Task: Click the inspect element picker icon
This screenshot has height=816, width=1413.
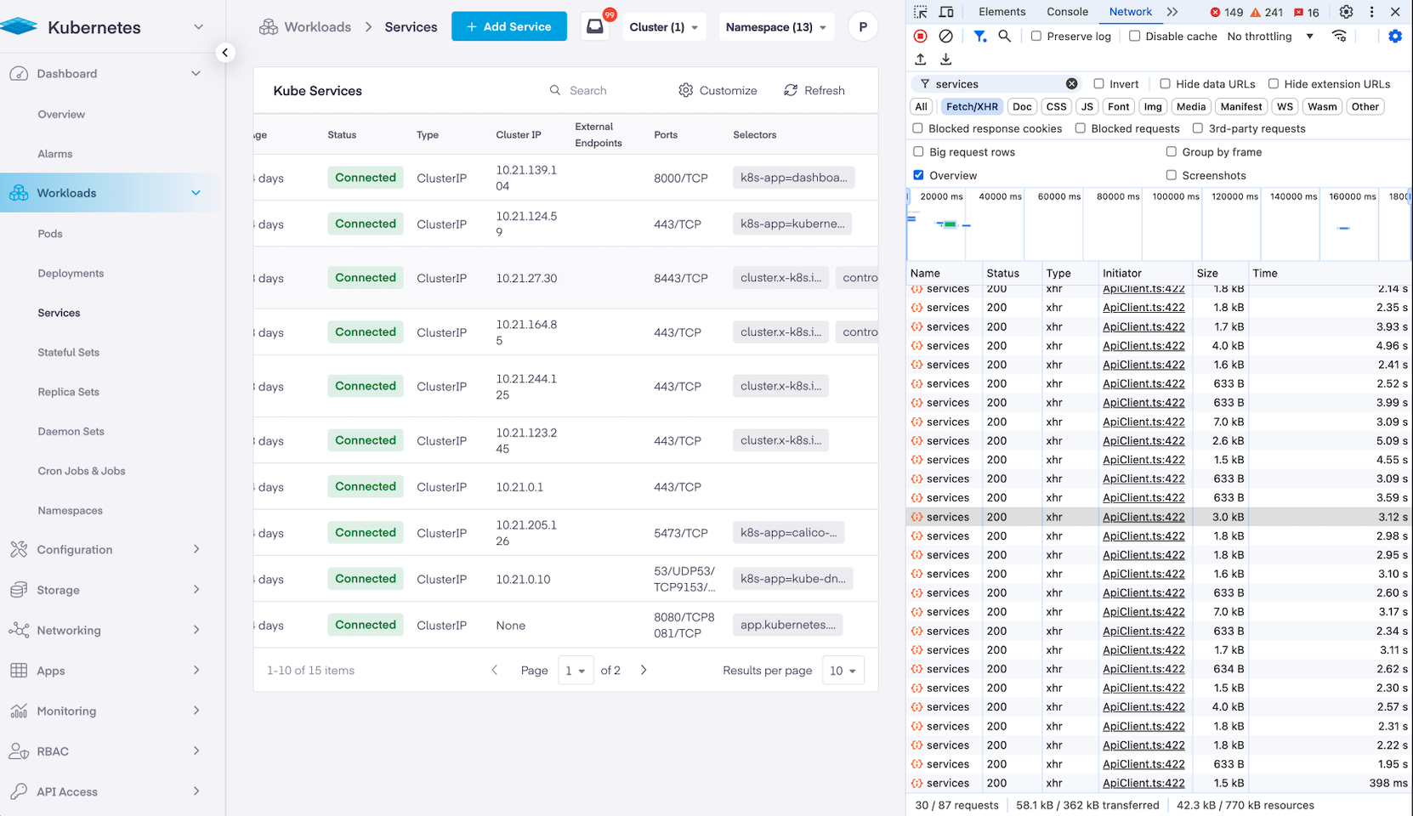Action: pyautogui.click(x=920, y=12)
